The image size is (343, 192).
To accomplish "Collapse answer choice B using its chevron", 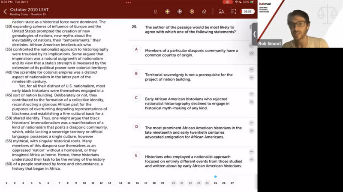I will click(252, 78).
